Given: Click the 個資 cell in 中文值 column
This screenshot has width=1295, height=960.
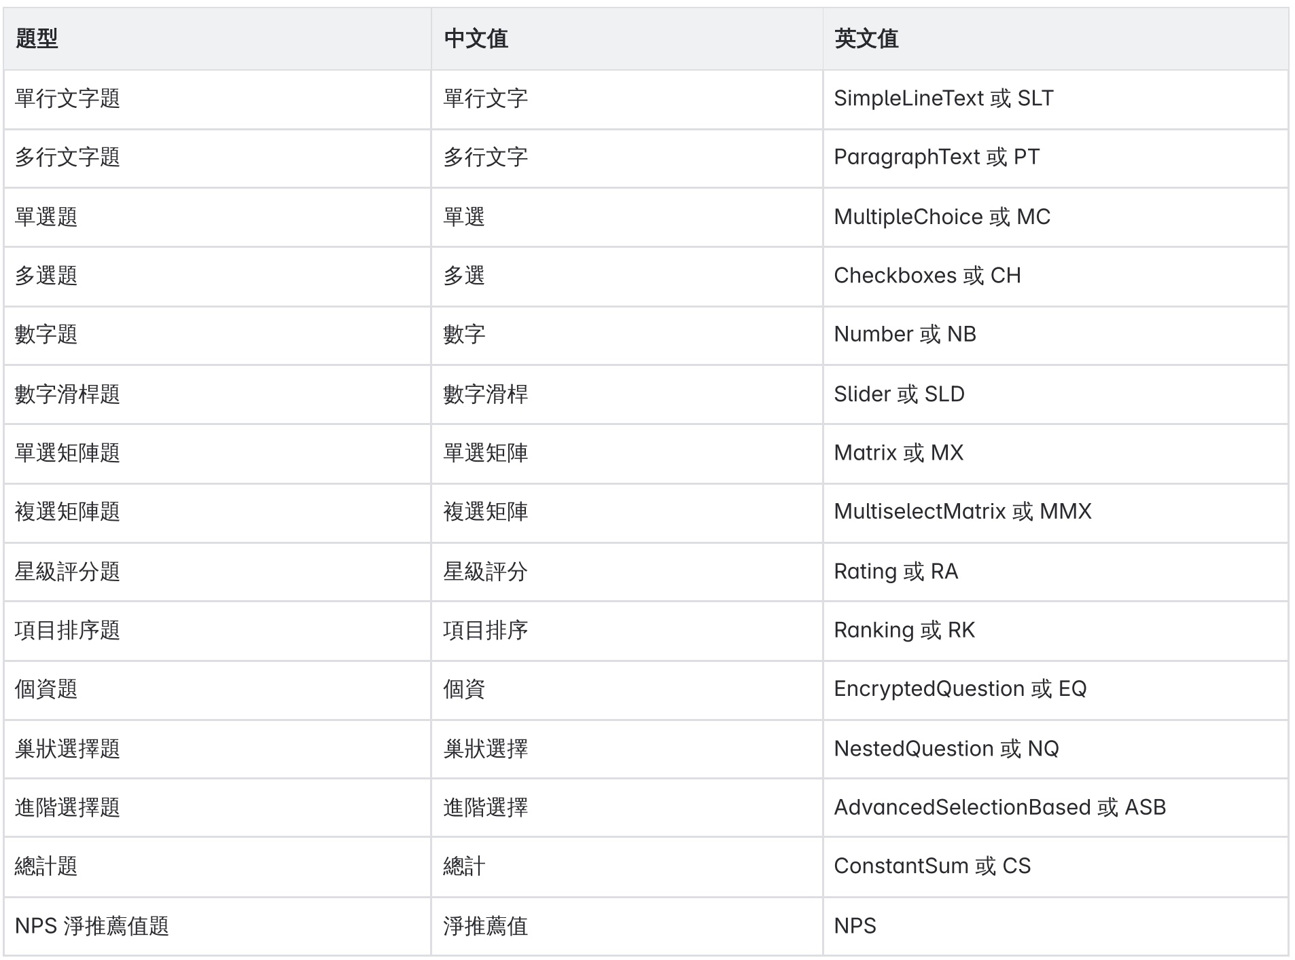Looking at the screenshot, I should 464,689.
